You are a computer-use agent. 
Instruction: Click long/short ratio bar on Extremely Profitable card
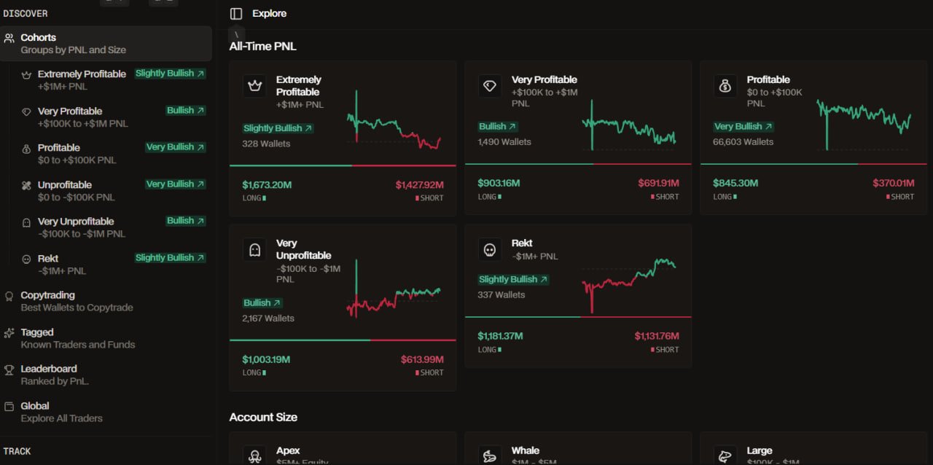343,165
